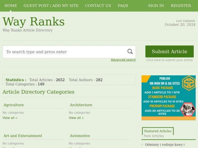
Task: Open the Architecture category
Action: (81, 105)
